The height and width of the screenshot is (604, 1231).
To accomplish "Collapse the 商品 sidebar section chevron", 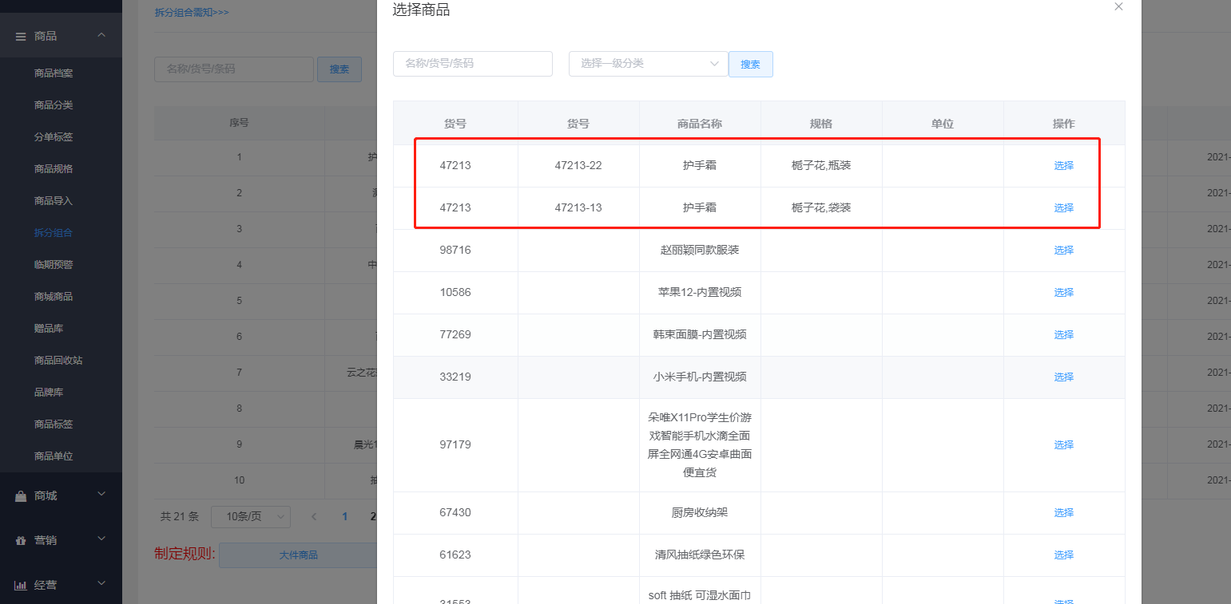I will tap(101, 35).
